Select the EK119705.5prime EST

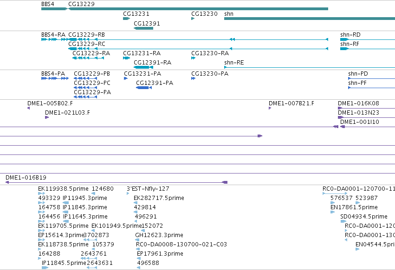coord(42,231)
